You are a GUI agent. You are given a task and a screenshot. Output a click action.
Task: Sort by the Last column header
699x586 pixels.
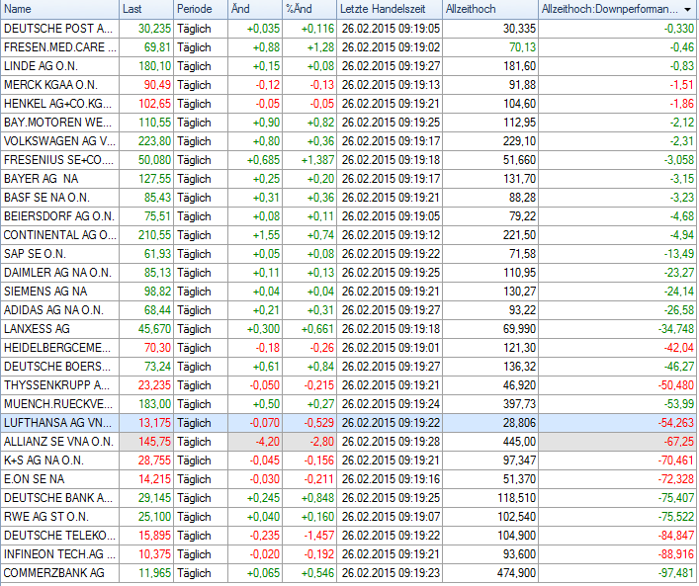pos(146,9)
